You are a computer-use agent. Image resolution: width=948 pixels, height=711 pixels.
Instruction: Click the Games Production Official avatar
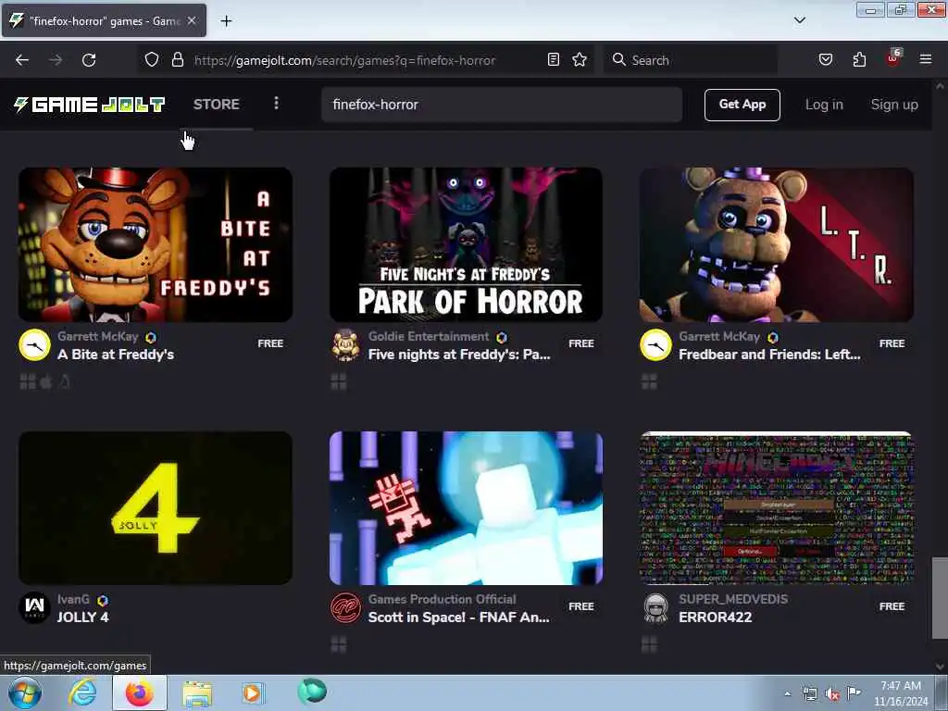click(x=345, y=607)
